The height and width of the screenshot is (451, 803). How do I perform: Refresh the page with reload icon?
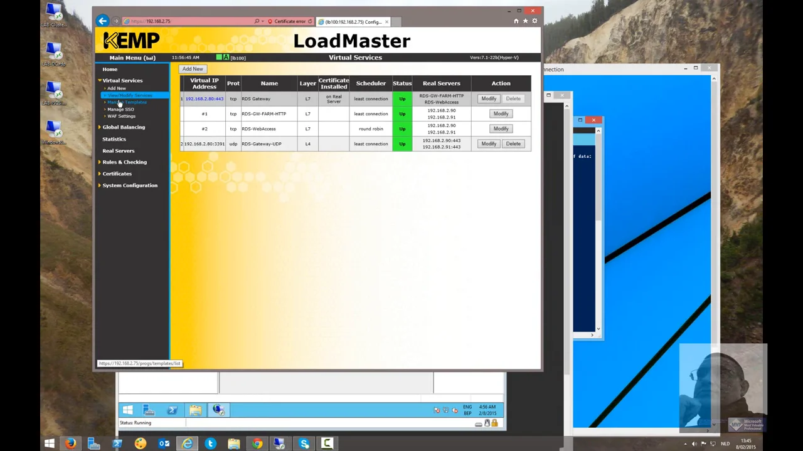pos(310,21)
